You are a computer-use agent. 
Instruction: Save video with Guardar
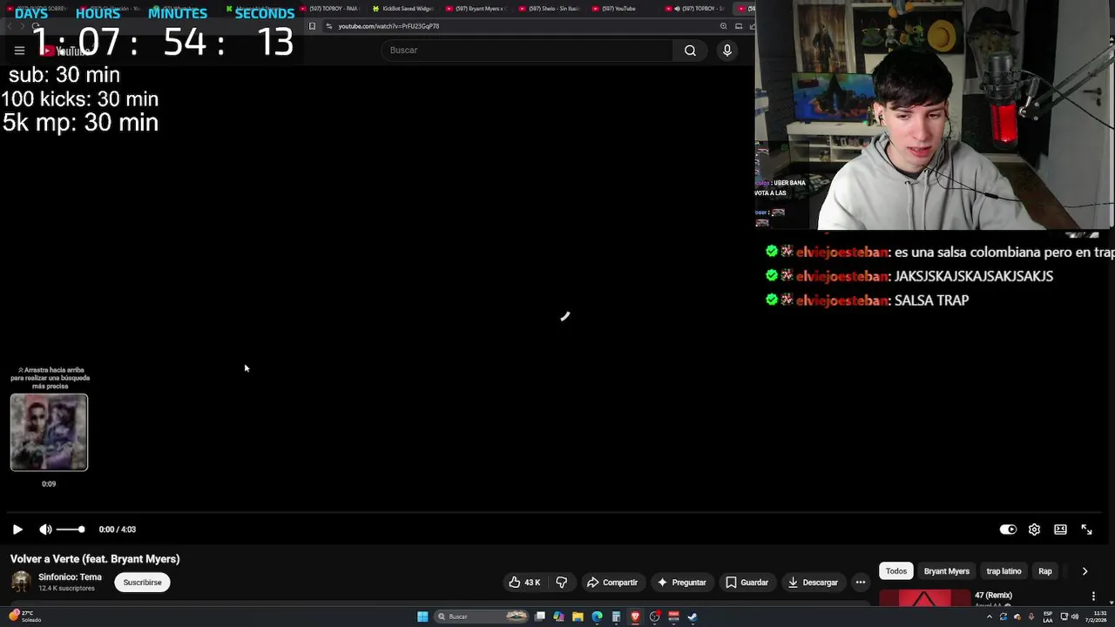(747, 583)
